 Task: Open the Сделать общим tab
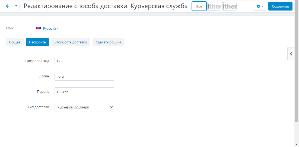pos(108,42)
